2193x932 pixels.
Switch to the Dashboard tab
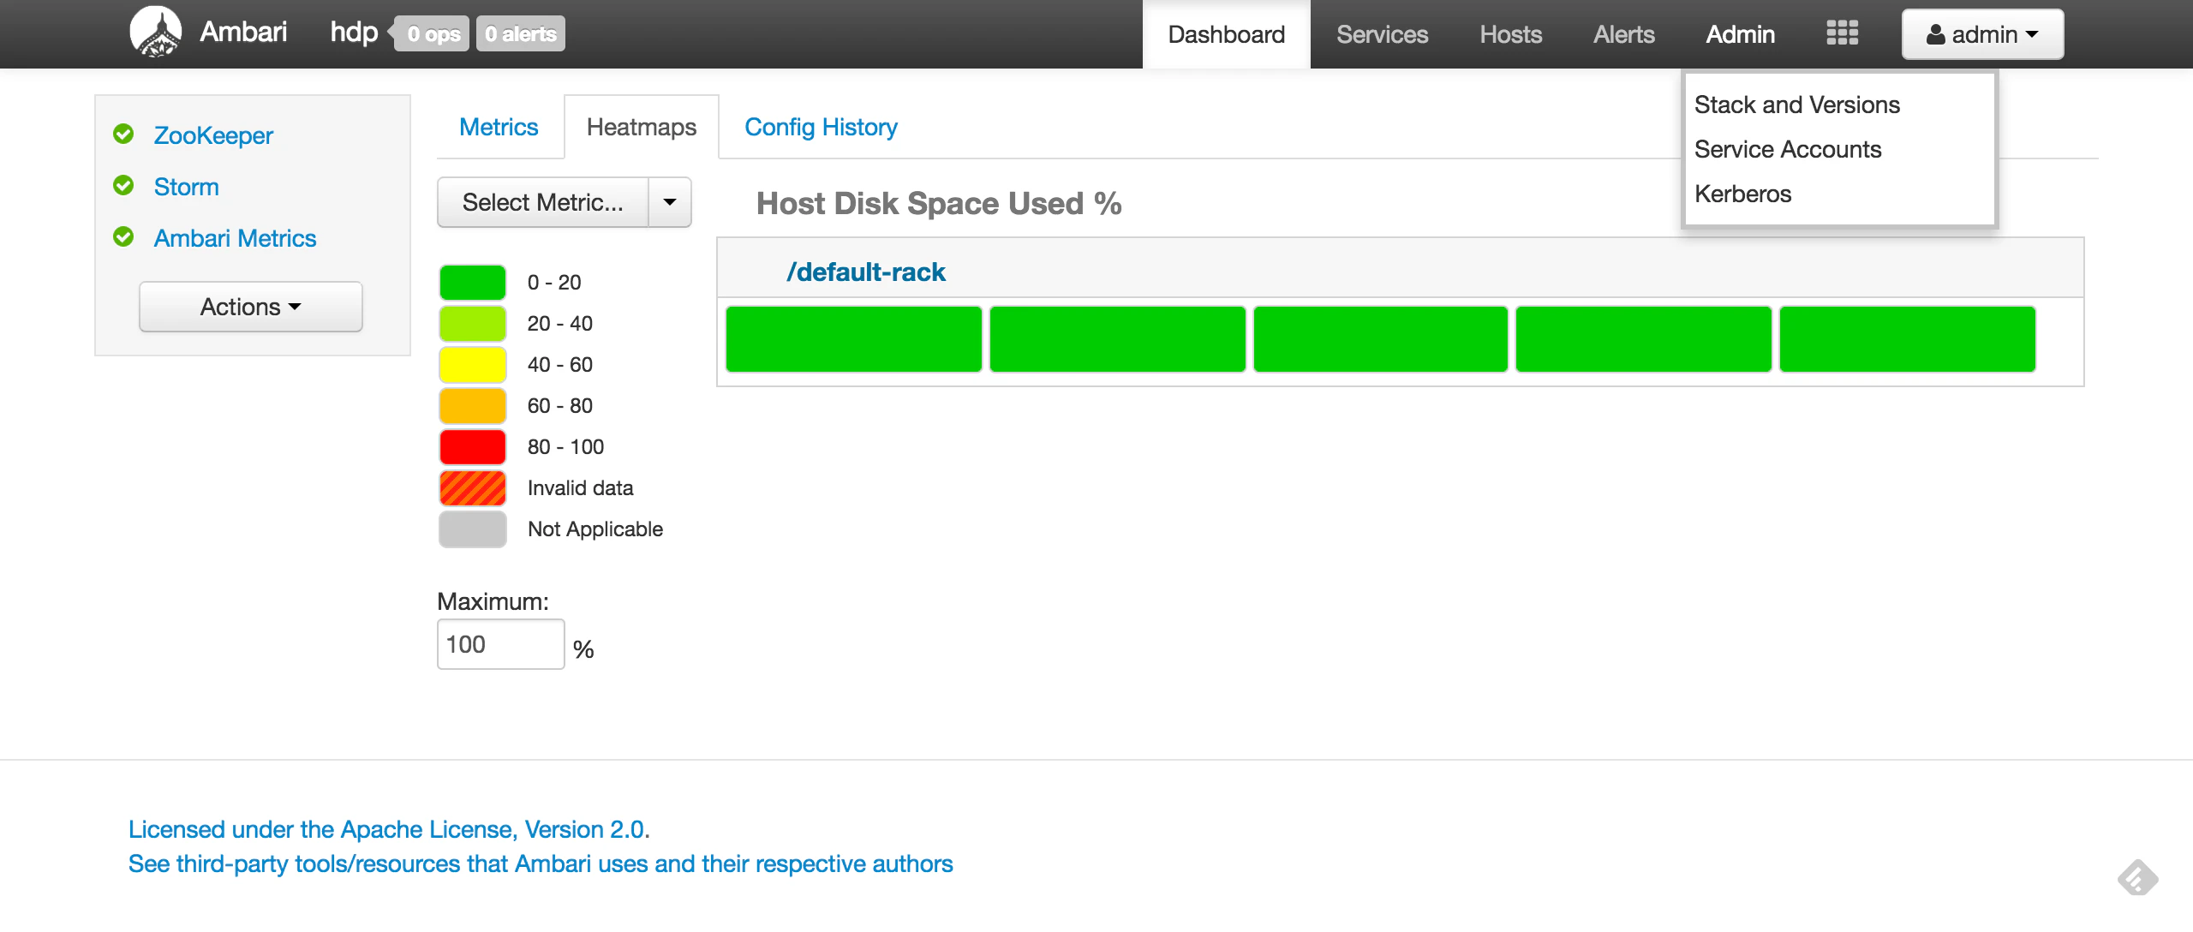(x=1226, y=34)
